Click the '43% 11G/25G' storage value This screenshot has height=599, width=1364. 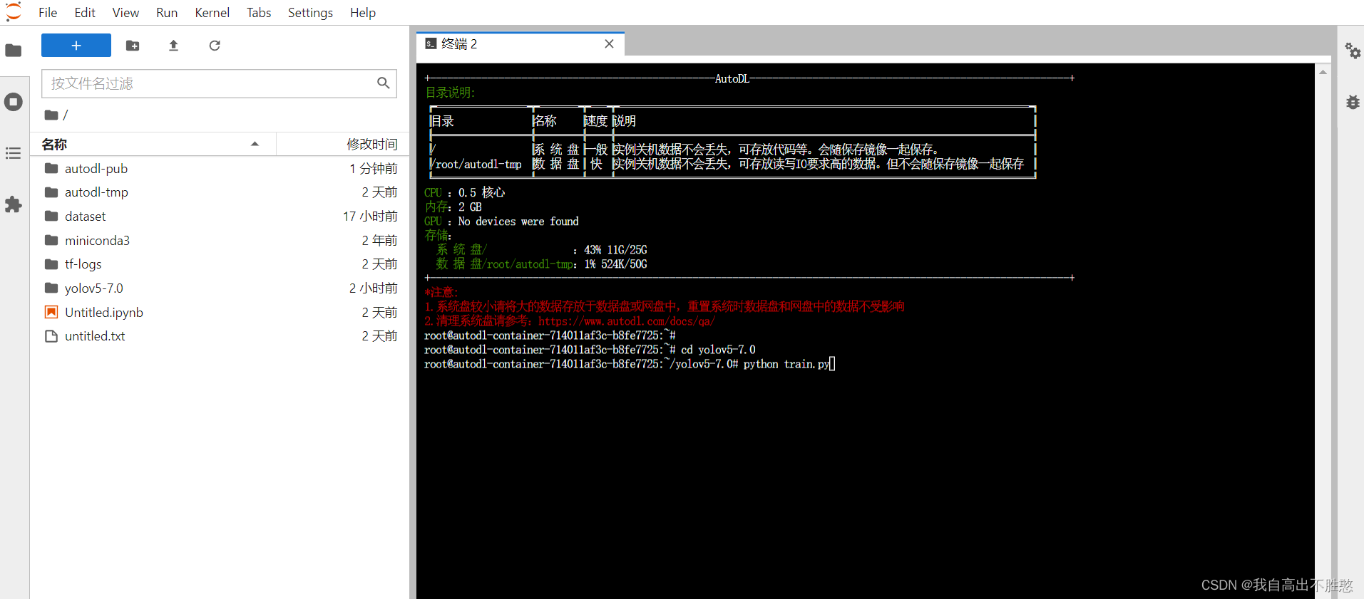(615, 250)
